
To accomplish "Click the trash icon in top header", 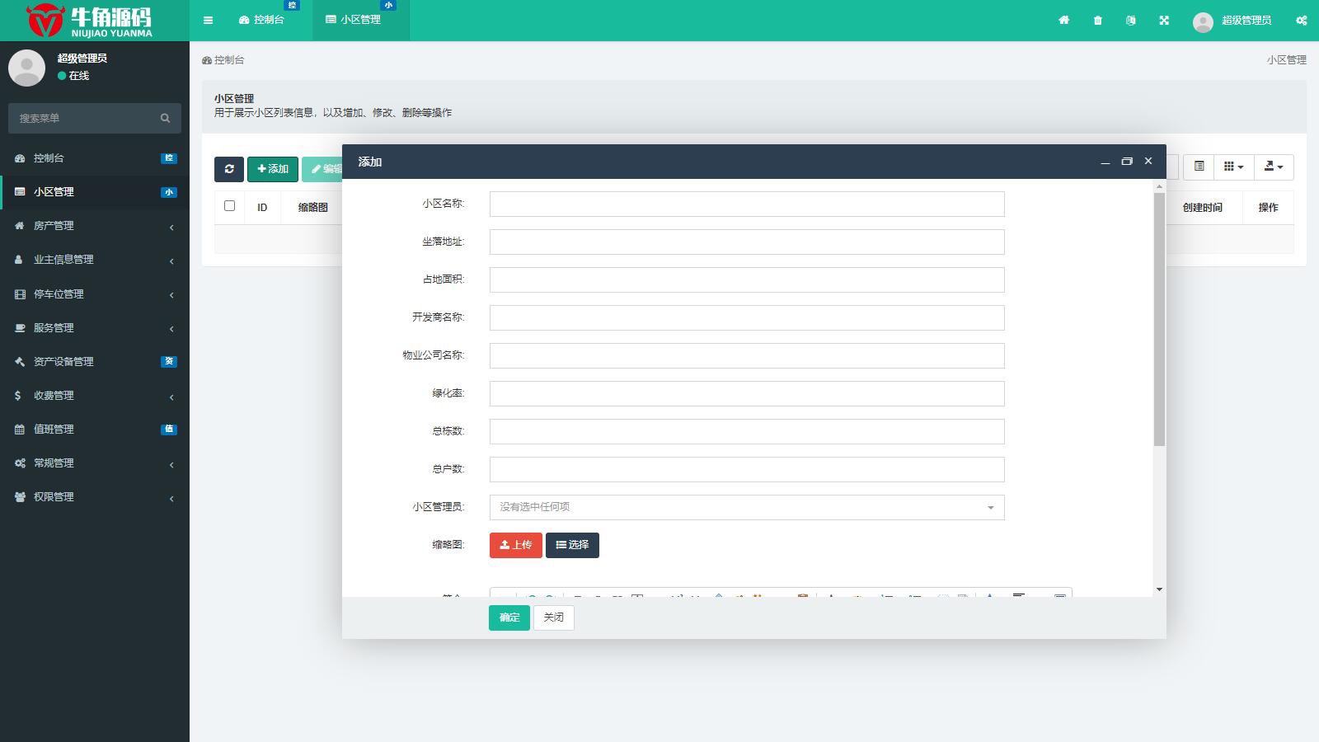I will click(x=1097, y=20).
